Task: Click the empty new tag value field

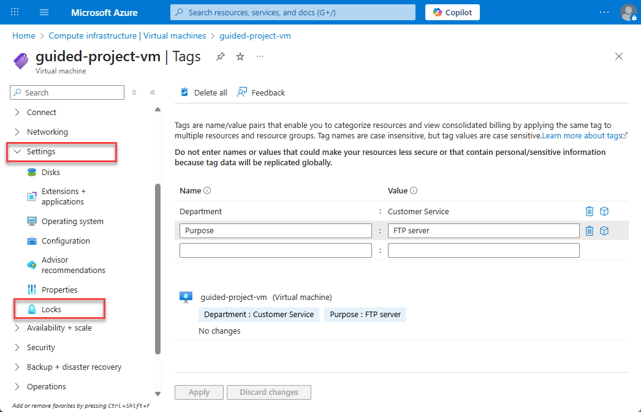Action: [x=484, y=250]
